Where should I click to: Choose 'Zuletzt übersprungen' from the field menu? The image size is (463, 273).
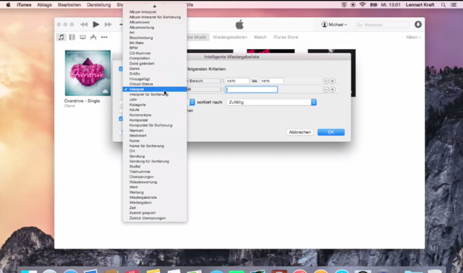coord(155,218)
